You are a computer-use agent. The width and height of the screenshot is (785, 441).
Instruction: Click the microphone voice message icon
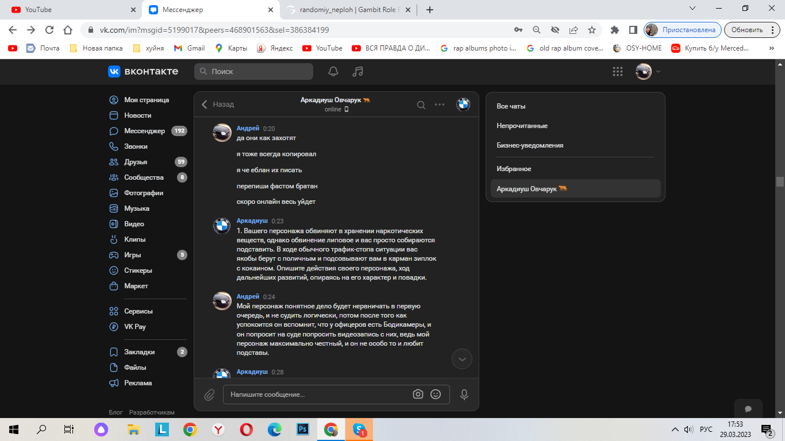(464, 394)
